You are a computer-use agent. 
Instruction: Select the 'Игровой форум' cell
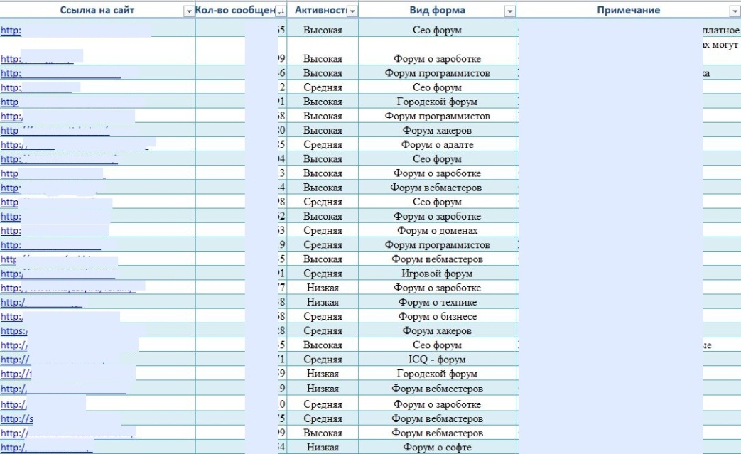[437, 274]
